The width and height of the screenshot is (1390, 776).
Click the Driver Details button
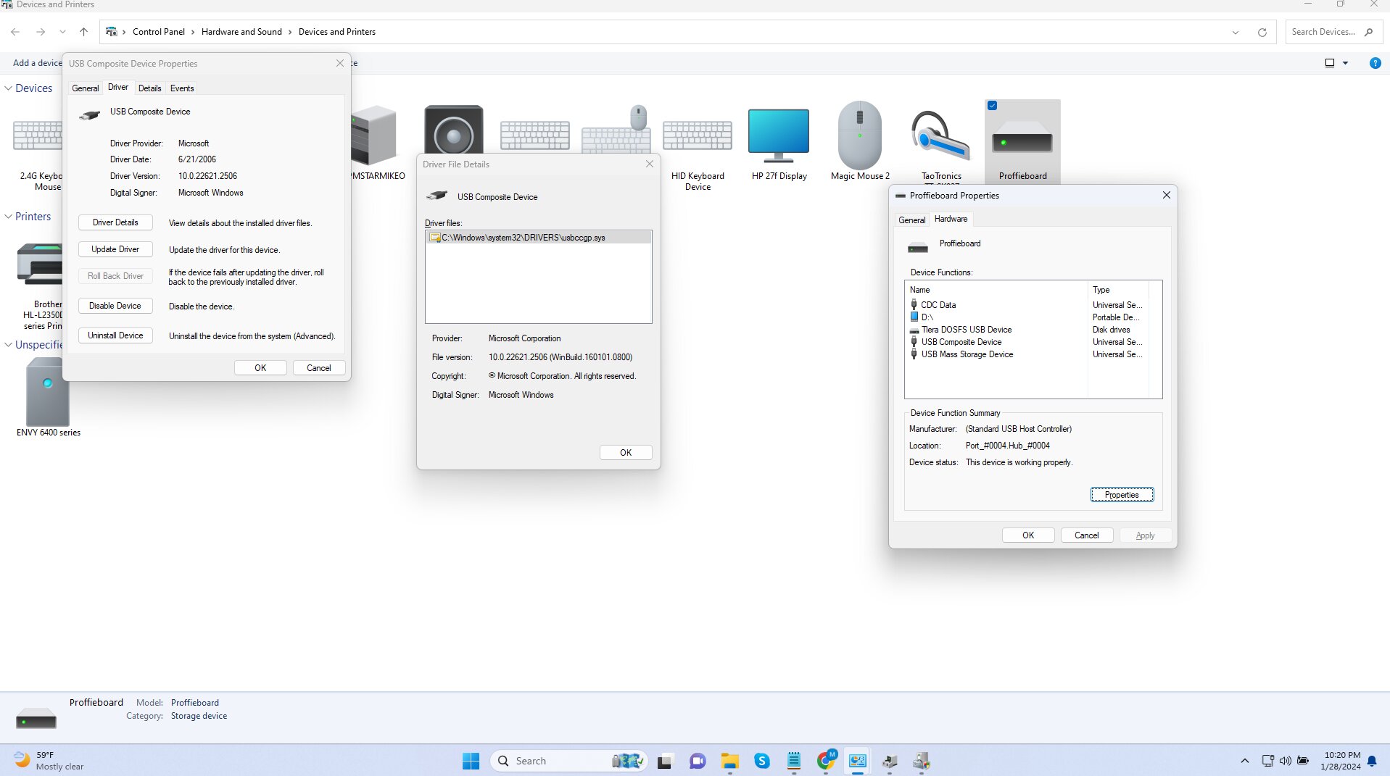coord(115,222)
